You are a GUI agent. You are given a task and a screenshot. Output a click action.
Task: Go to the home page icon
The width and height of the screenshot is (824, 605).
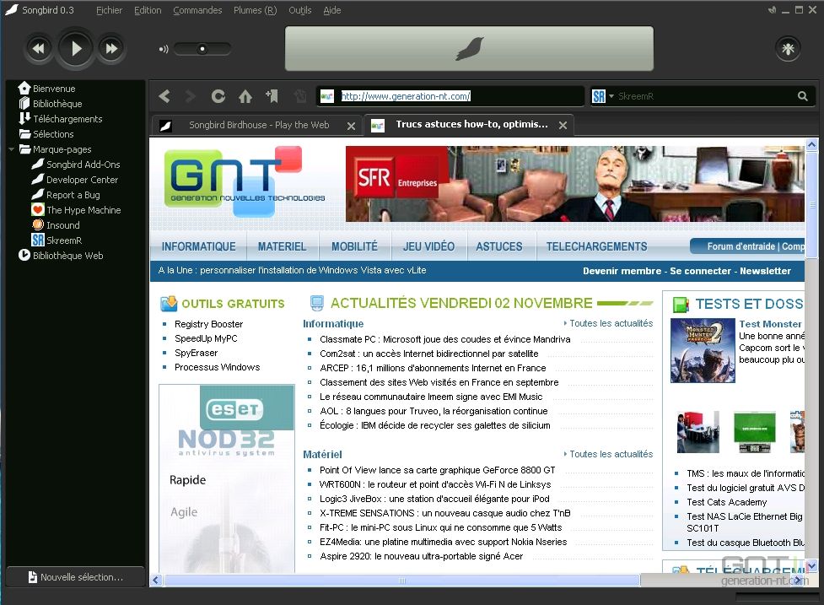[x=245, y=96]
